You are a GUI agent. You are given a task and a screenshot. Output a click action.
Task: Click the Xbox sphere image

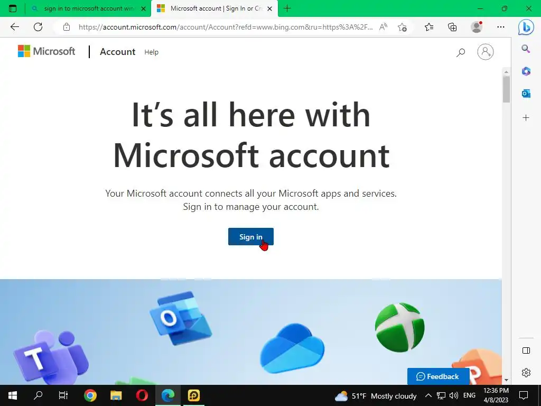point(399,327)
